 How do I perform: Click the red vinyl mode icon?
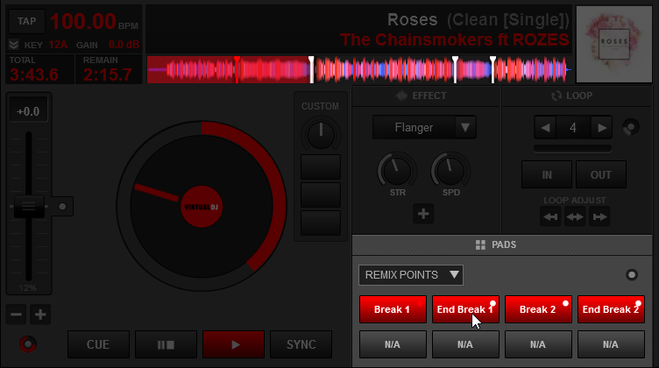point(28,344)
